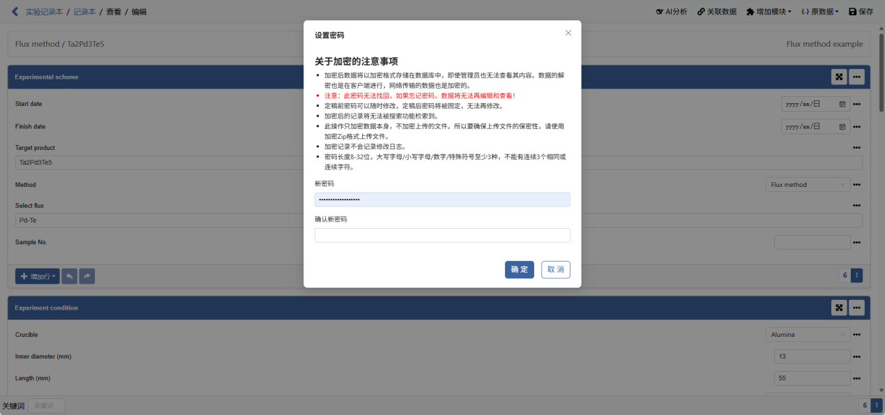Open the 增加行 add row dropdown
The height and width of the screenshot is (415, 885).
coord(38,276)
